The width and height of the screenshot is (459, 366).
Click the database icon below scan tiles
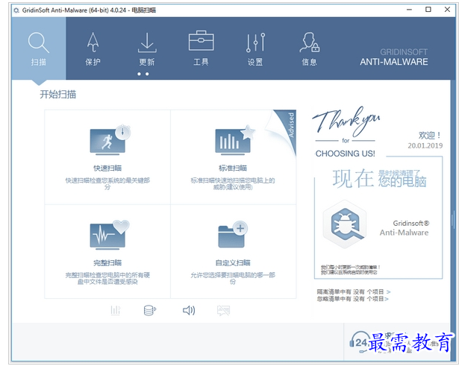[x=150, y=310]
